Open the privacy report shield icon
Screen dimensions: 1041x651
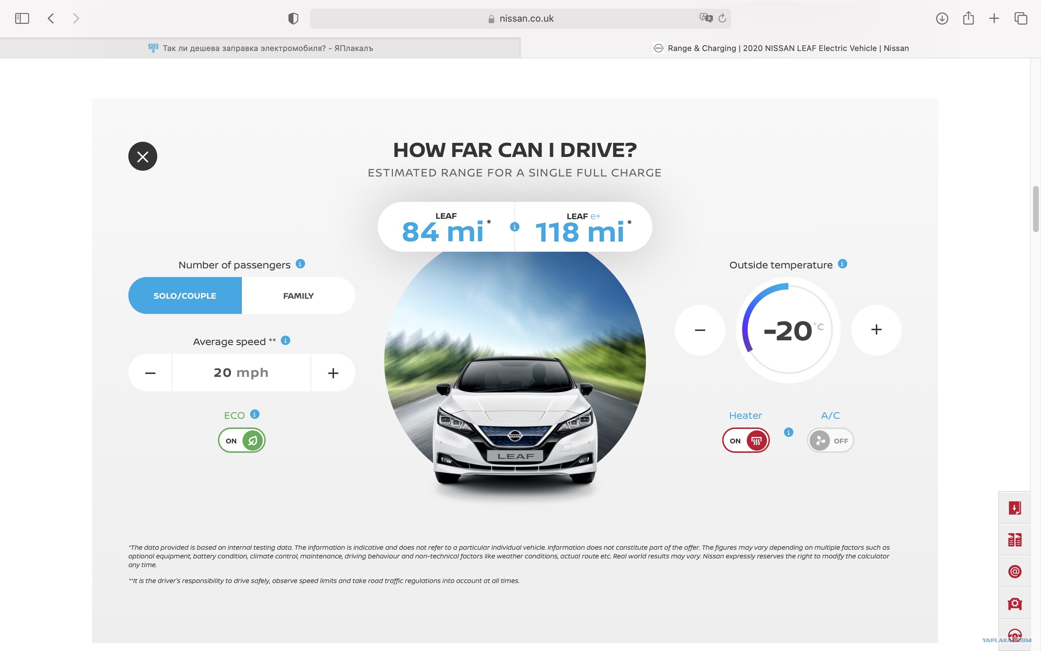click(293, 18)
